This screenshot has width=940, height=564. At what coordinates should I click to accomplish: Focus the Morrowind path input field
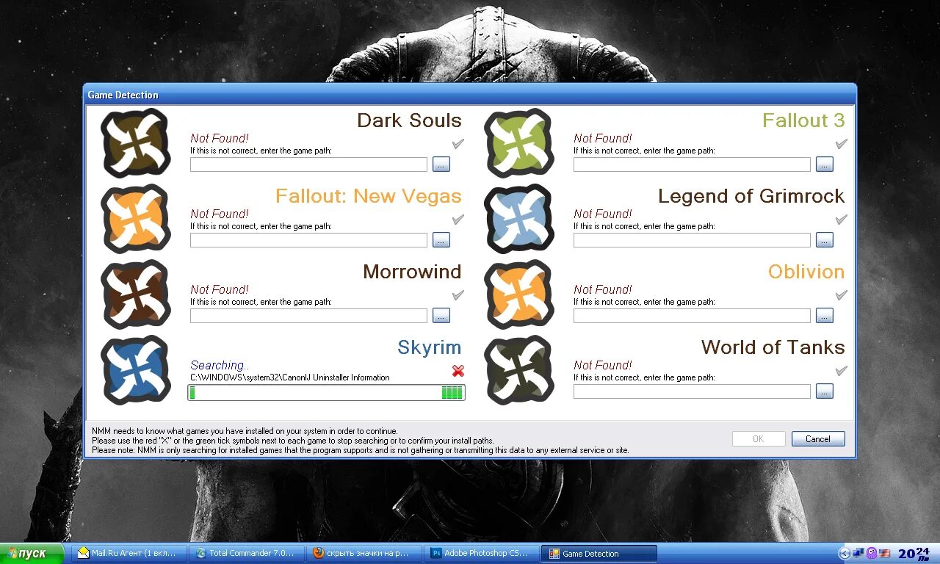point(308,316)
